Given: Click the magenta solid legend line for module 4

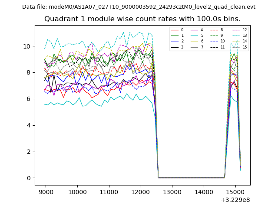Looking at the screenshot, I should coord(194,30).
